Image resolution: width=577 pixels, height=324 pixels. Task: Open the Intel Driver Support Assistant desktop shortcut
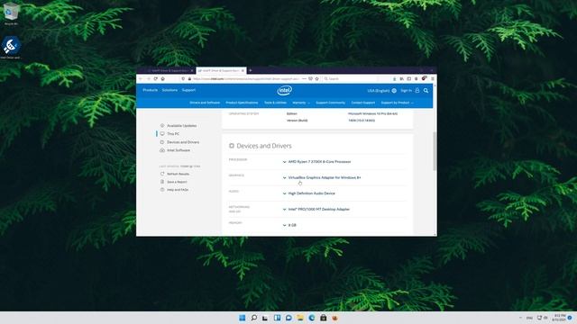coord(11,47)
